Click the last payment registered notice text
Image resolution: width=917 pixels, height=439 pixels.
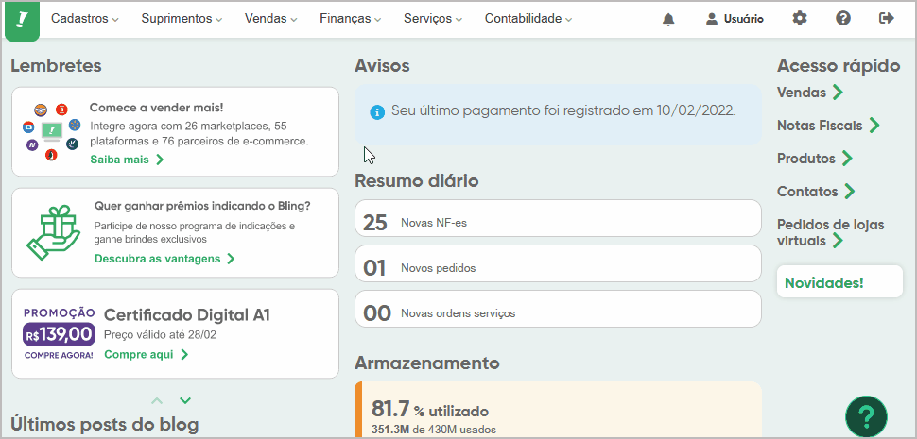(563, 110)
